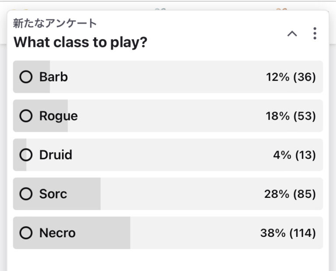
Task: Click the Necro option label
Action: [57, 233]
